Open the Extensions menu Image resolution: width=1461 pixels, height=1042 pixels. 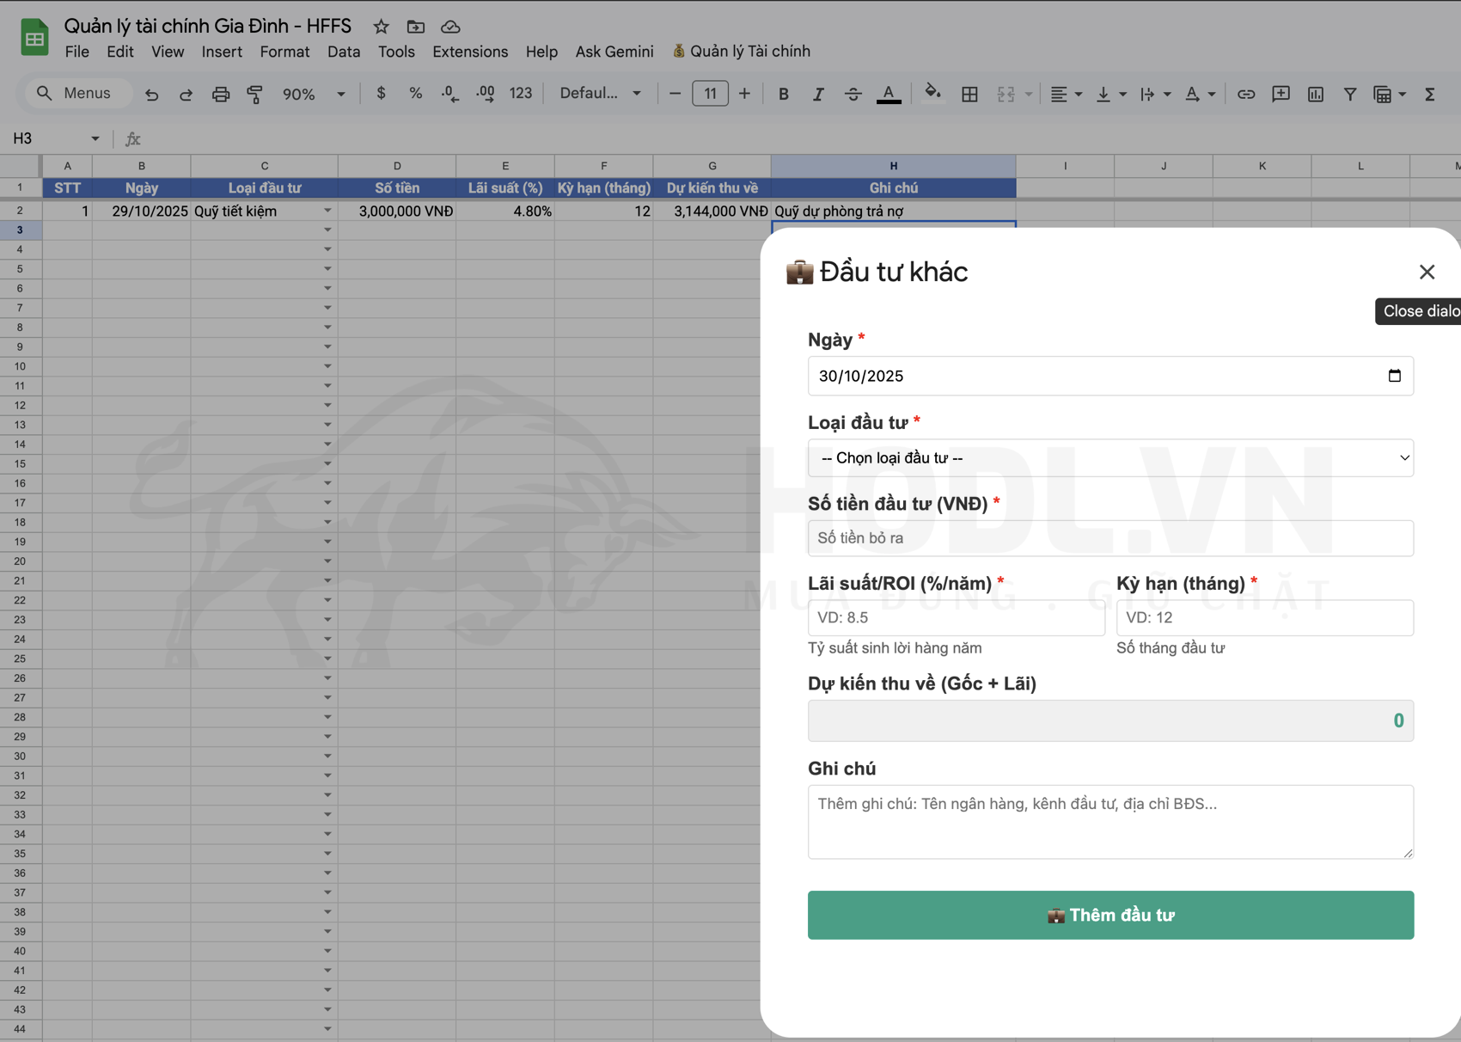pyautogui.click(x=469, y=52)
